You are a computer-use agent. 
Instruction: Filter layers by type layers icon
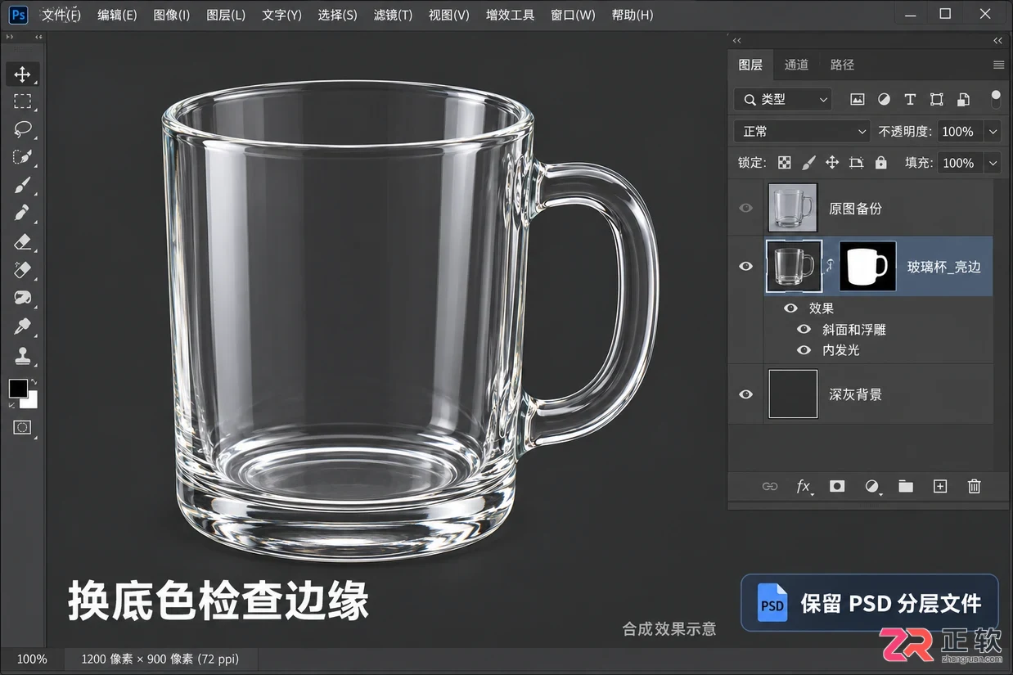pyautogui.click(x=910, y=99)
